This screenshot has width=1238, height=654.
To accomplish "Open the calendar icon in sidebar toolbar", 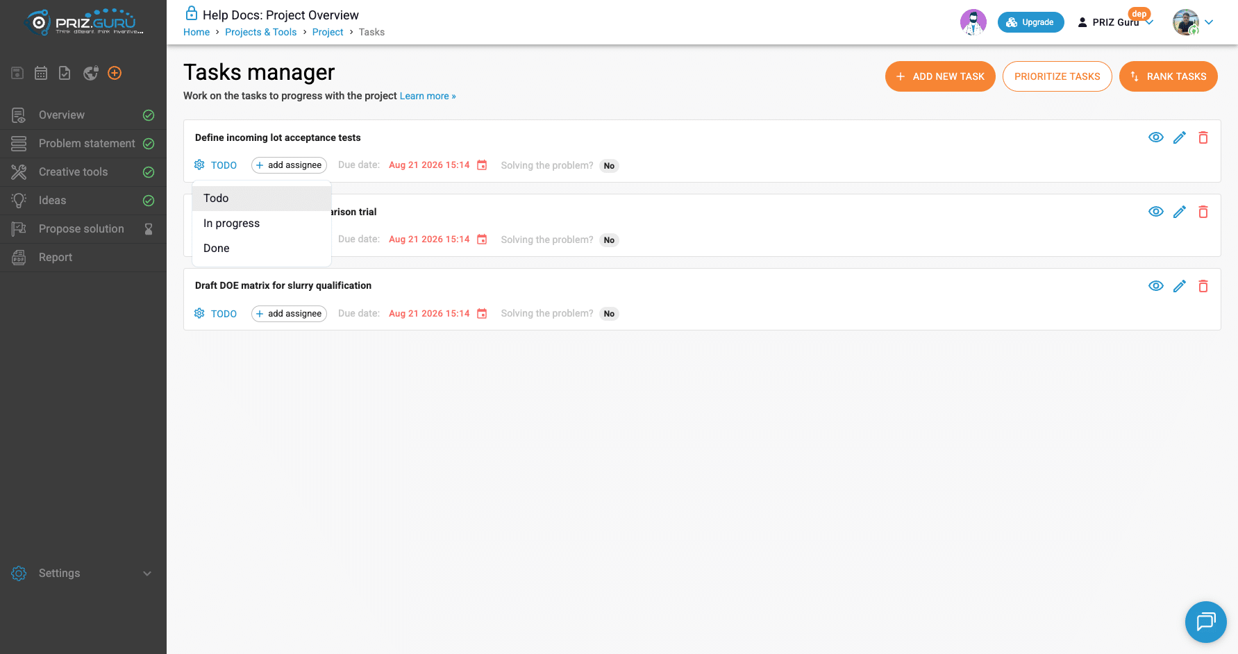I will click(41, 73).
